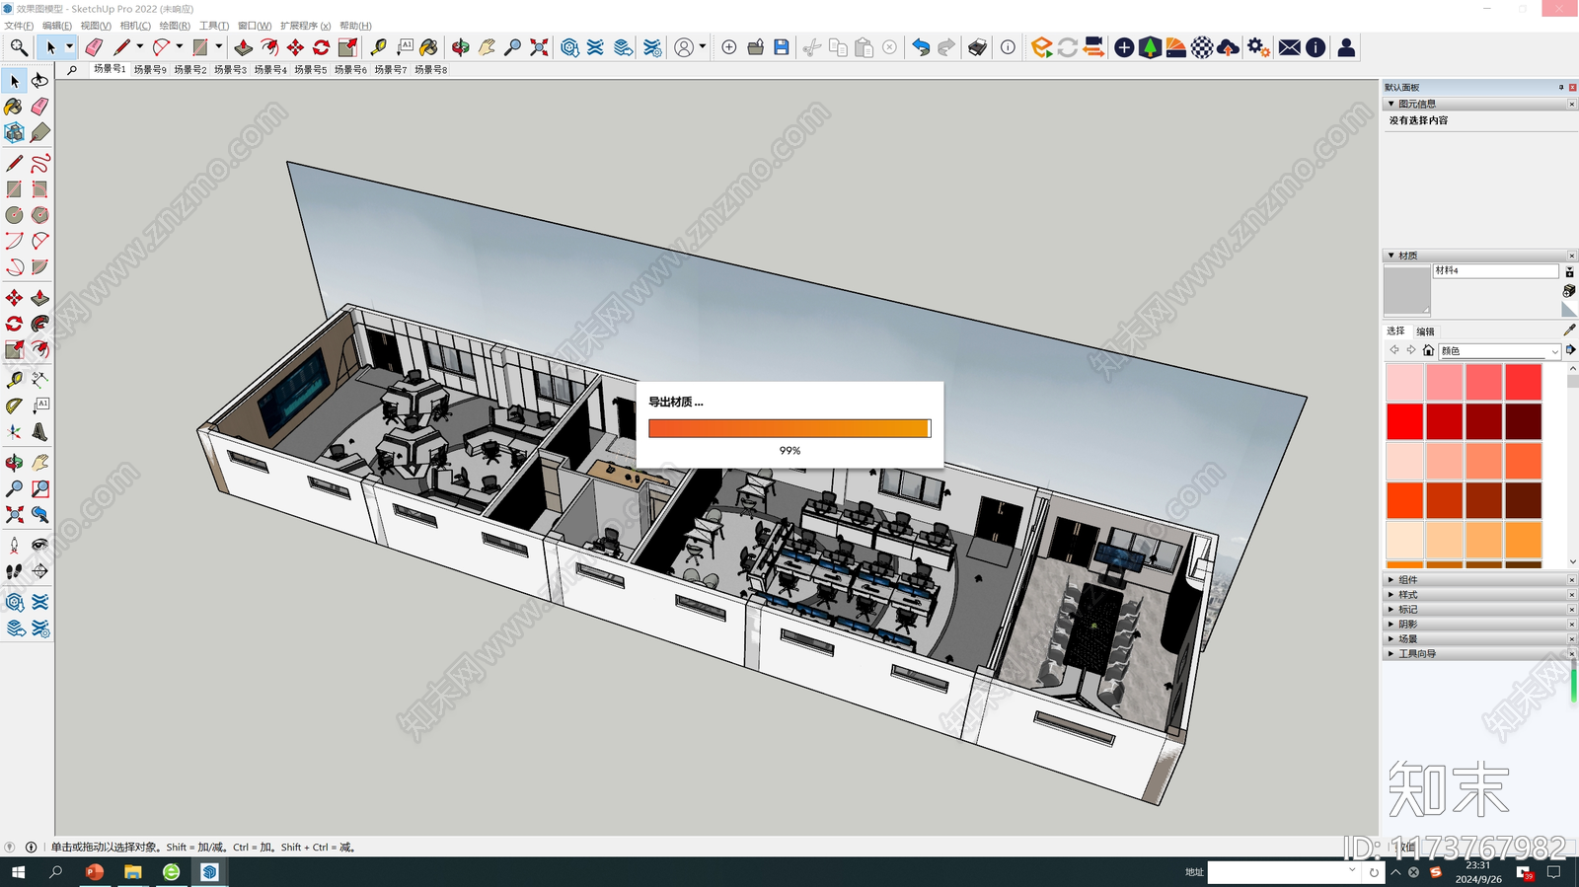Screen dimensions: 1579x887
Task: Open the Enscape asset library tree icon
Action: [x=1150, y=47]
